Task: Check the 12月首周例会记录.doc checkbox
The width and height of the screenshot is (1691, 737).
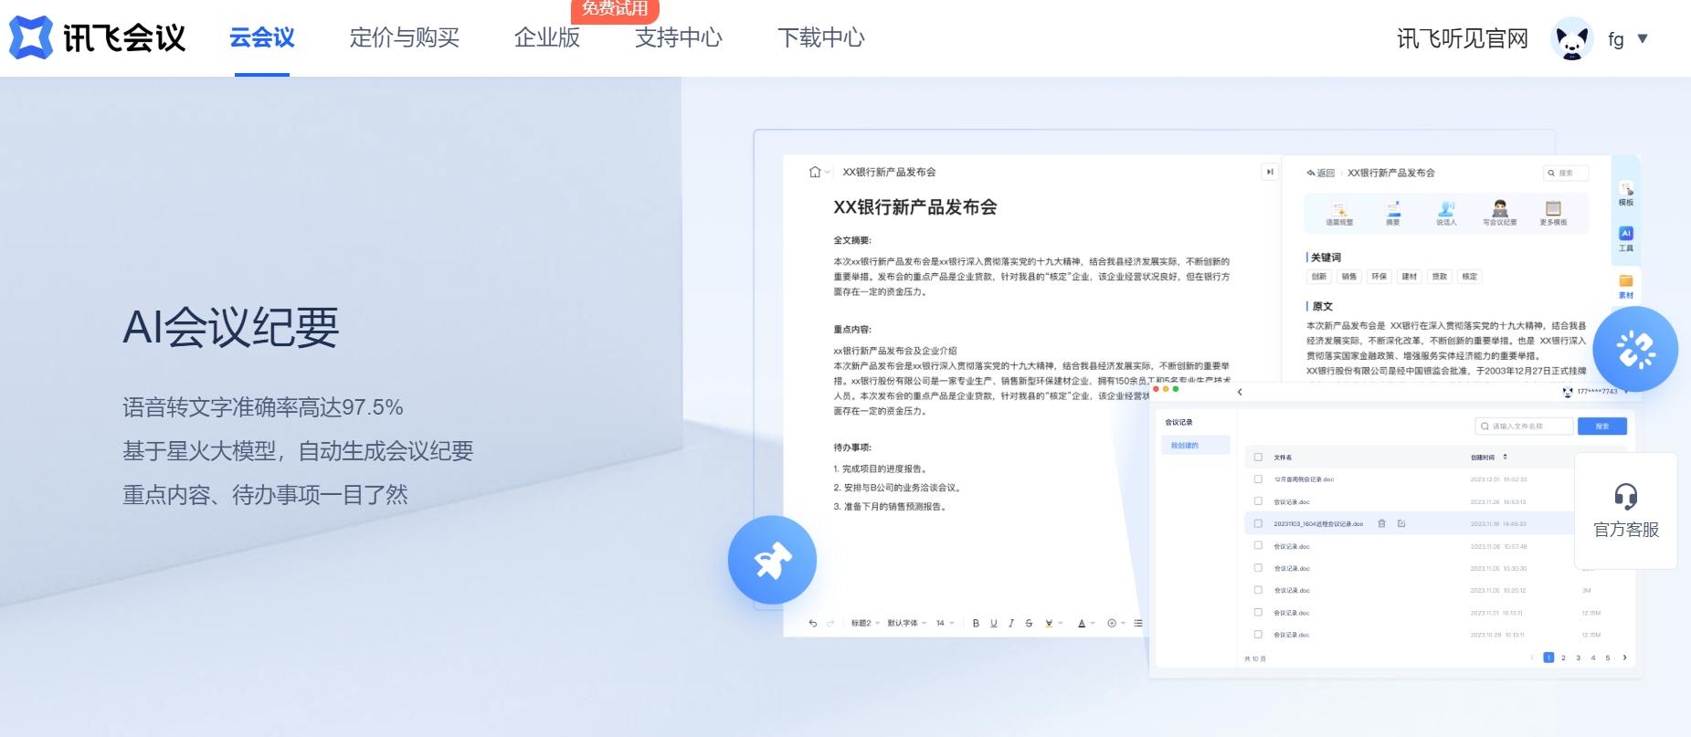Action: [x=1258, y=479]
